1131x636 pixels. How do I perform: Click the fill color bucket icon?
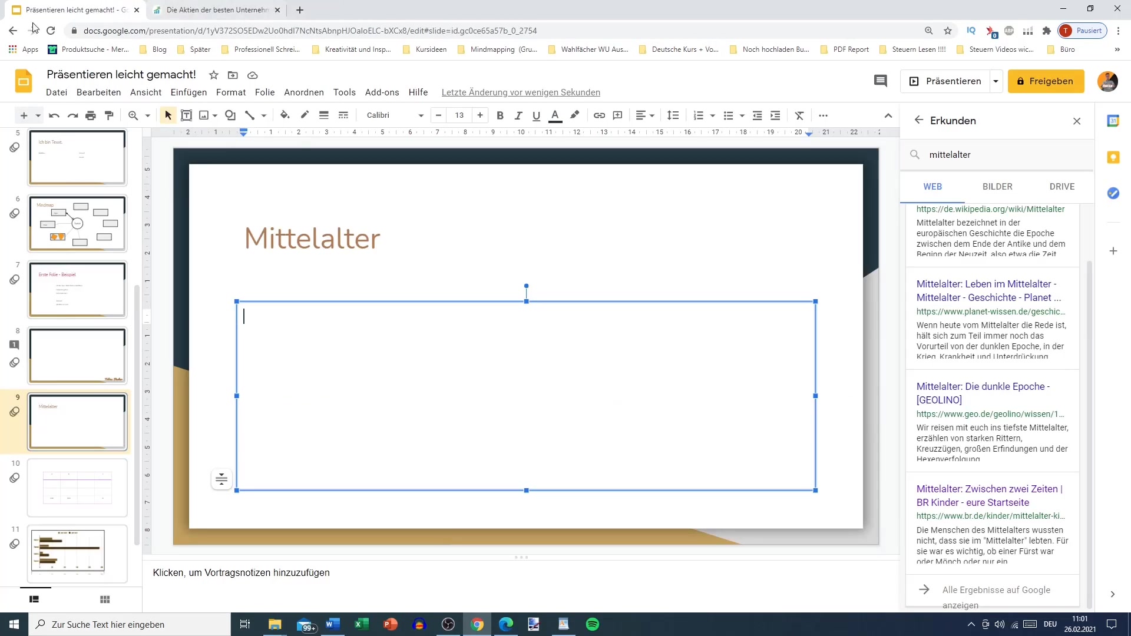(x=285, y=115)
